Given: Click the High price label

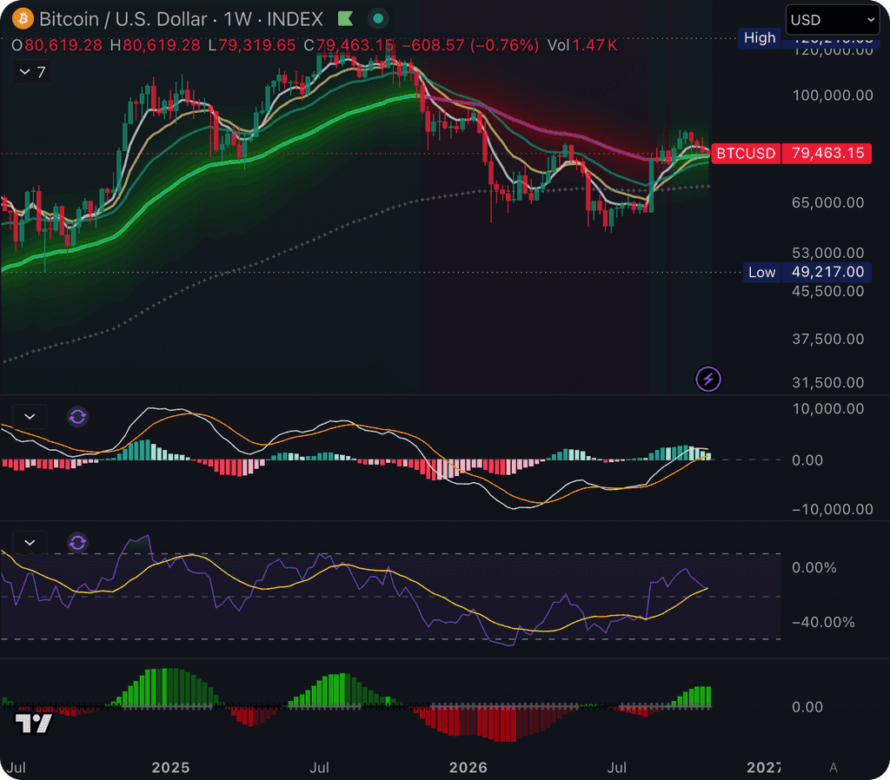Looking at the screenshot, I should coord(760,38).
